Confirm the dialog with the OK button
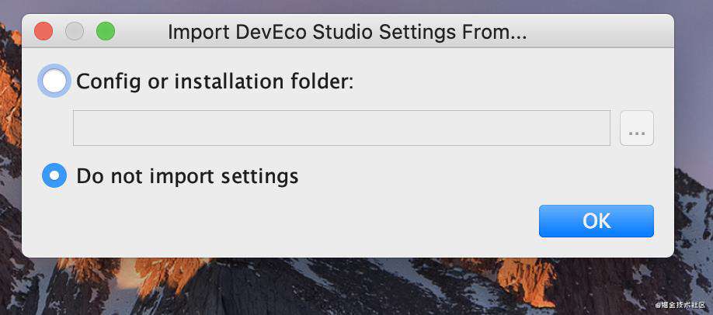This screenshot has width=713, height=315. click(596, 221)
